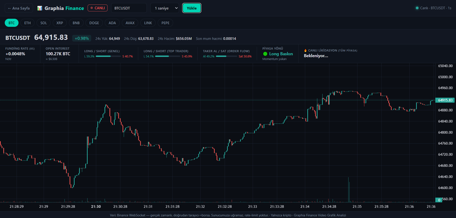The height and width of the screenshot is (218, 456).
Task: Click the 65000.00 price axis label
Action: [446, 77]
